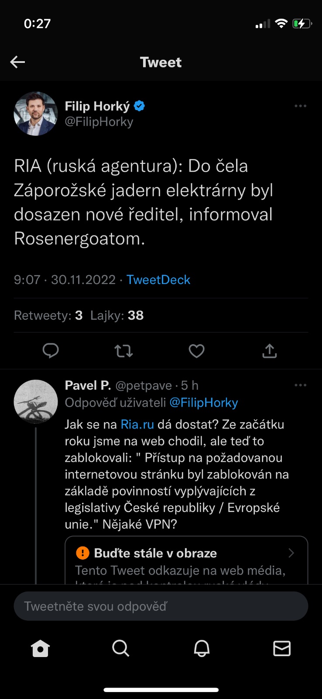This screenshot has width=322, height=699.
Task: View Pavel P.'s profile avatar
Action: (x=36, y=401)
